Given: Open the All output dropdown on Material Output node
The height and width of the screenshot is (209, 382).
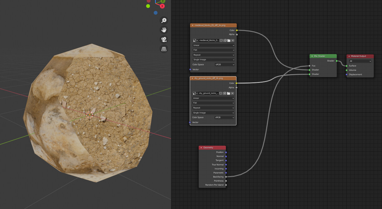Looking at the screenshot, I should click(x=360, y=61).
